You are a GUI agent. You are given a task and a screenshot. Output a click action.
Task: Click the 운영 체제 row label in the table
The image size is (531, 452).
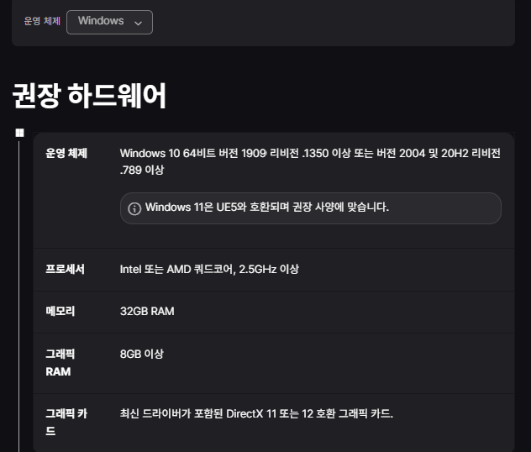pos(66,153)
